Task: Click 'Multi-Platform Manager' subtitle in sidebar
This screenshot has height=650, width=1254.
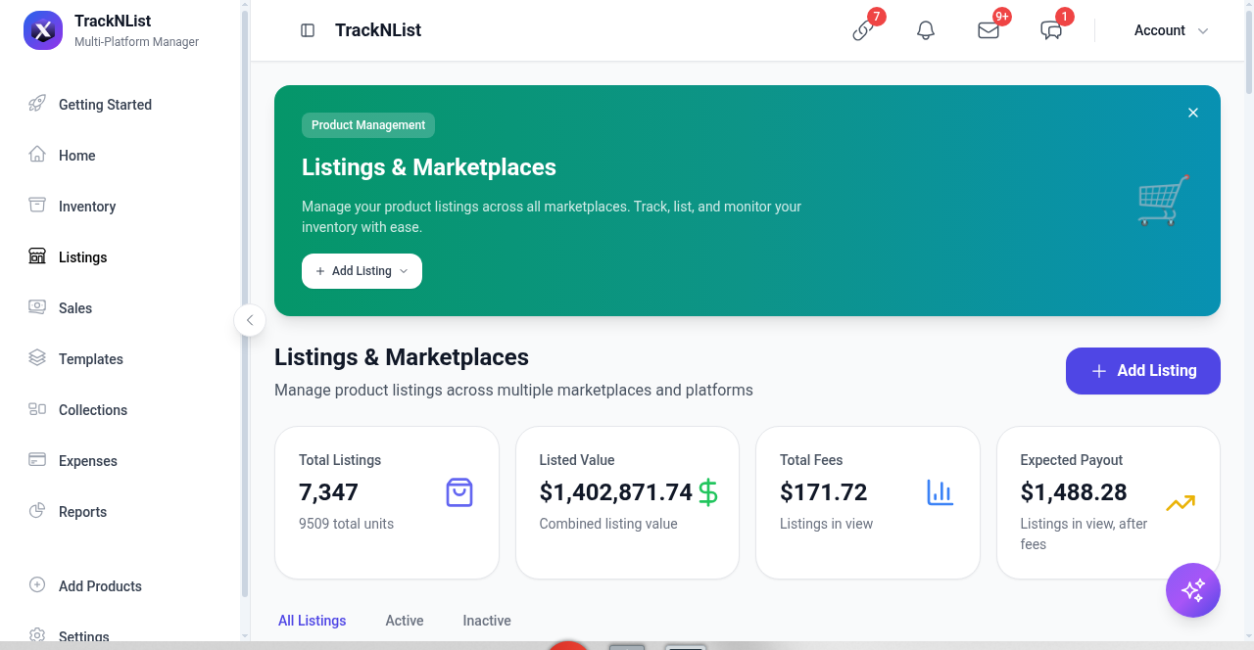Action: tap(136, 42)
